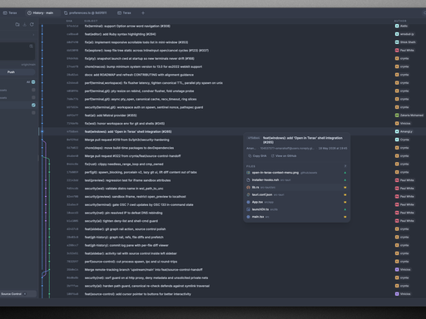Click the TypeScript icon beside launchDir.ts
This screenshot has height=319, width=426.
248,209
